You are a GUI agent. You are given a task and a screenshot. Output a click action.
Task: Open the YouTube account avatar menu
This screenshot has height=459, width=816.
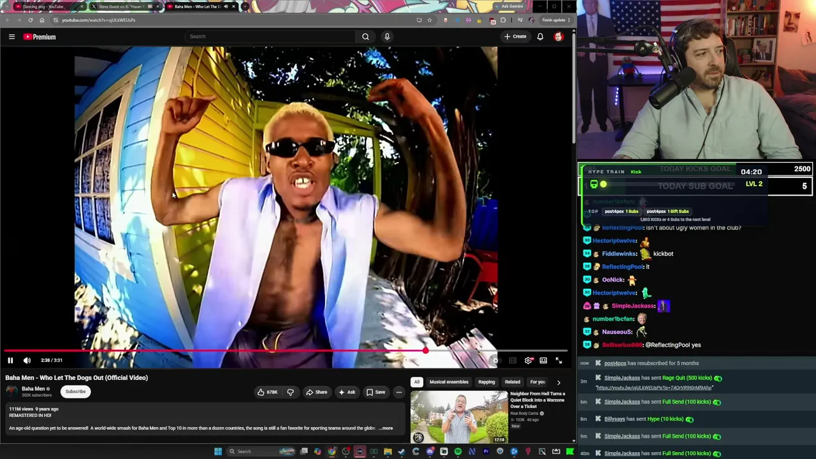[x=558, y=36]
